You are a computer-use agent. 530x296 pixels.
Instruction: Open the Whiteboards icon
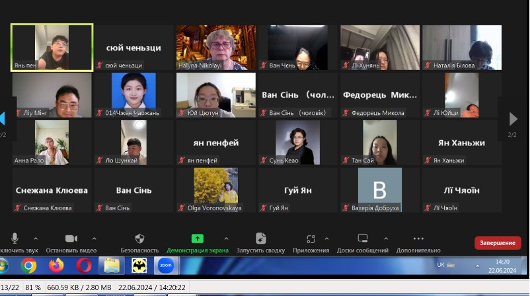pyautogui.click(x=362, y=239)
